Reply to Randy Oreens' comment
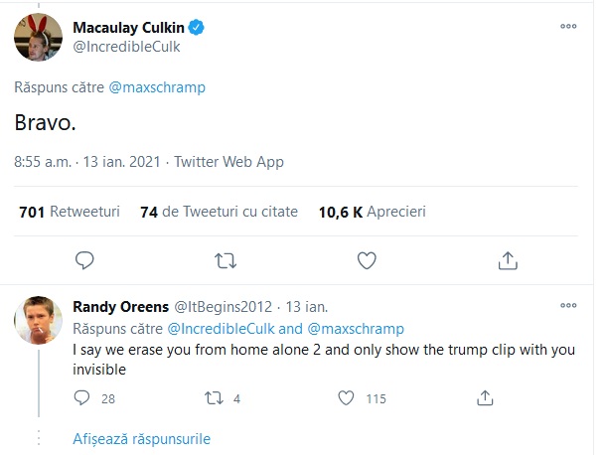Image resolution: width=605 pixels, height=455 pixels. click(82, 398)
